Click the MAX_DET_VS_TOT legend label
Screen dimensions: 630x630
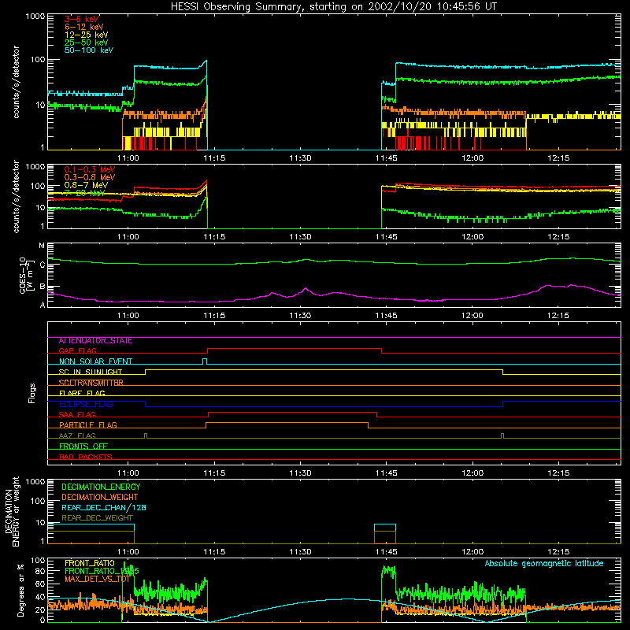coord(97,579)
